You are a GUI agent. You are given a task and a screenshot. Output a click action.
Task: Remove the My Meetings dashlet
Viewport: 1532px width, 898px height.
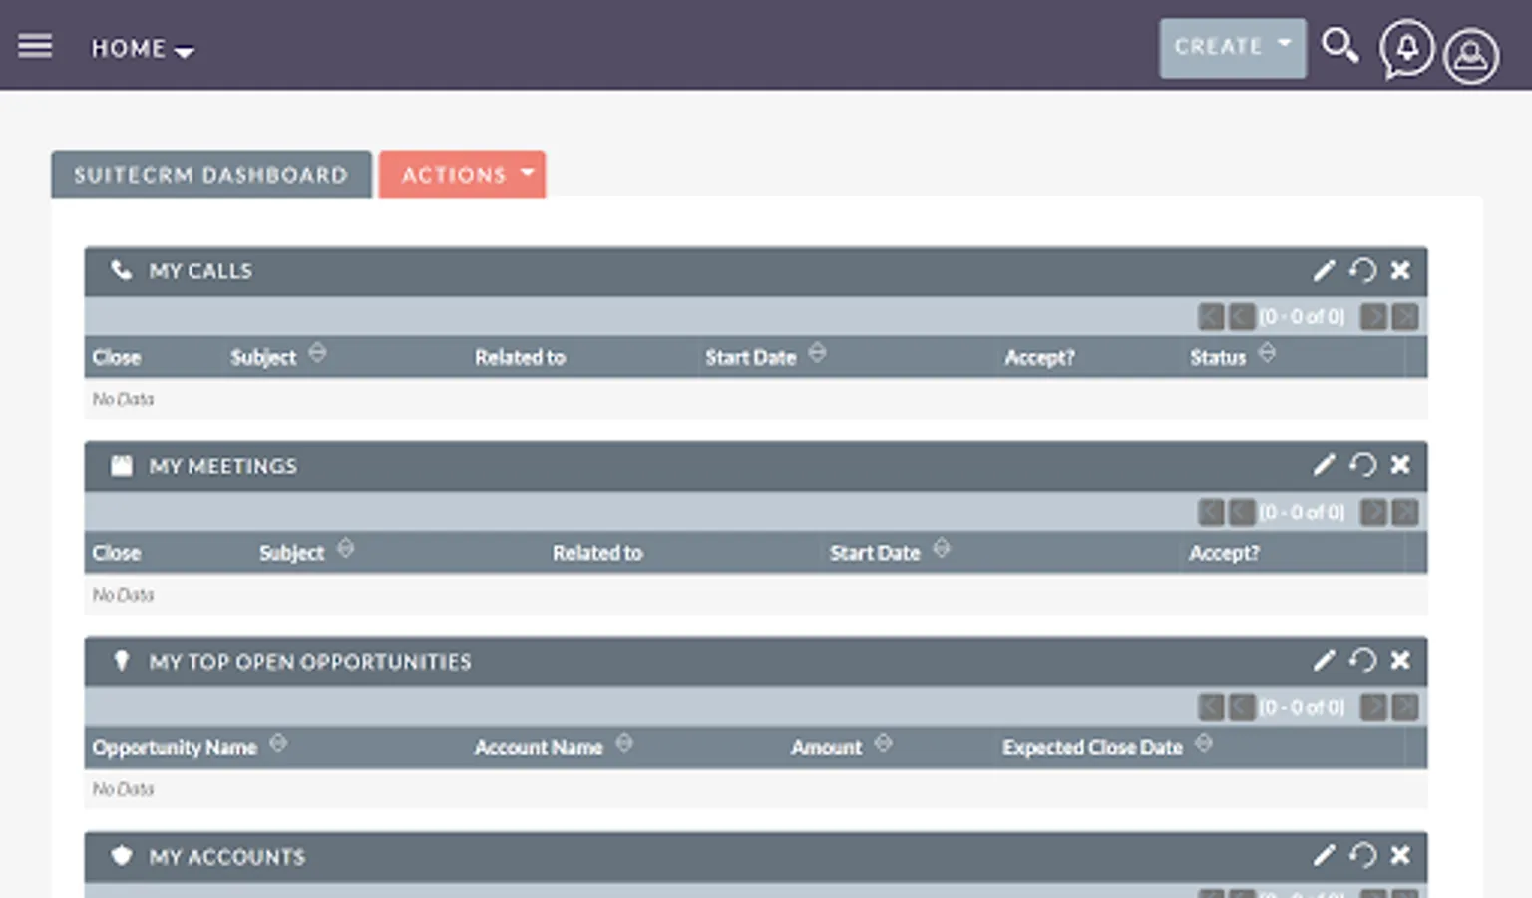(1400, 465)
